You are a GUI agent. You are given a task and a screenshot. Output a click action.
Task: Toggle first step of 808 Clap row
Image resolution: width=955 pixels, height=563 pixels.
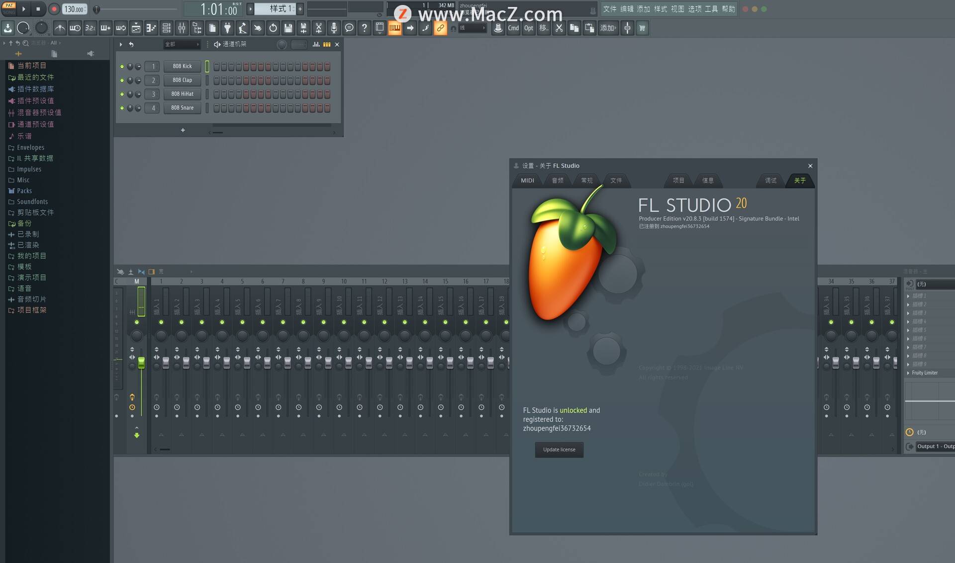point(216,81)
